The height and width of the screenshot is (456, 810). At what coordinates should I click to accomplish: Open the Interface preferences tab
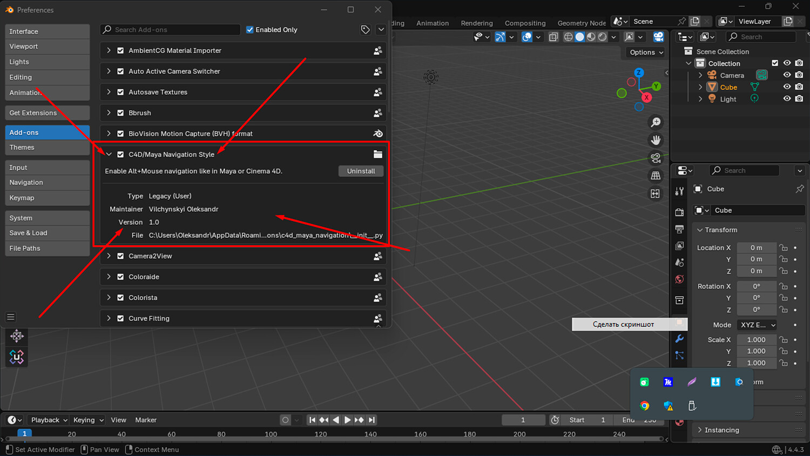click(x=48, y=31)
